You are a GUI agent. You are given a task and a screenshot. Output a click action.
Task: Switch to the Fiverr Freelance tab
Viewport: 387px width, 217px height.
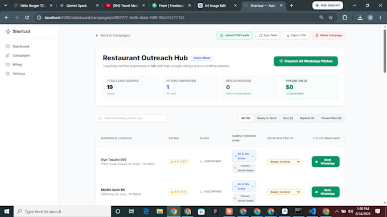171,6
